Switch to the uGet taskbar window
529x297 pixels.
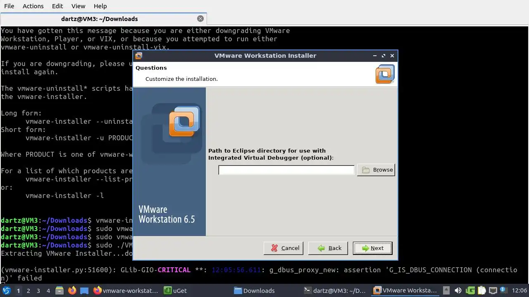[196, 291]
